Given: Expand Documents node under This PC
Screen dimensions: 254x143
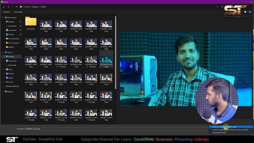Looking at the screenshot, I should coord(4,61).
